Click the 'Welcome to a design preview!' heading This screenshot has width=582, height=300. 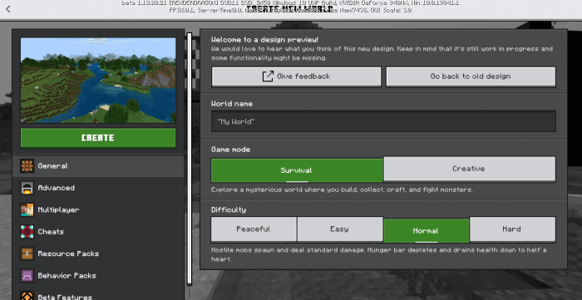click(264, 40)
